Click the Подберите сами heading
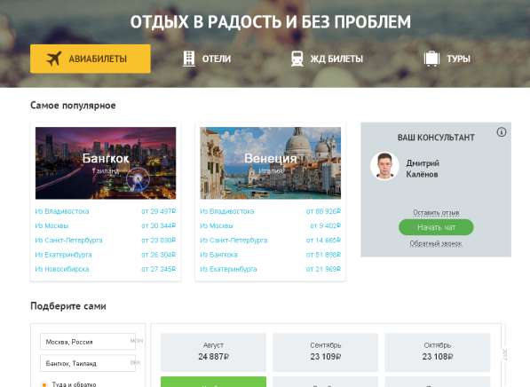 click(68, 306)
